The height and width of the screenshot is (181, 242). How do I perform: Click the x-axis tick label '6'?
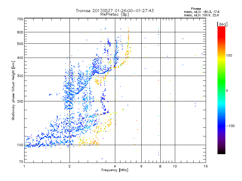[141, 166]
